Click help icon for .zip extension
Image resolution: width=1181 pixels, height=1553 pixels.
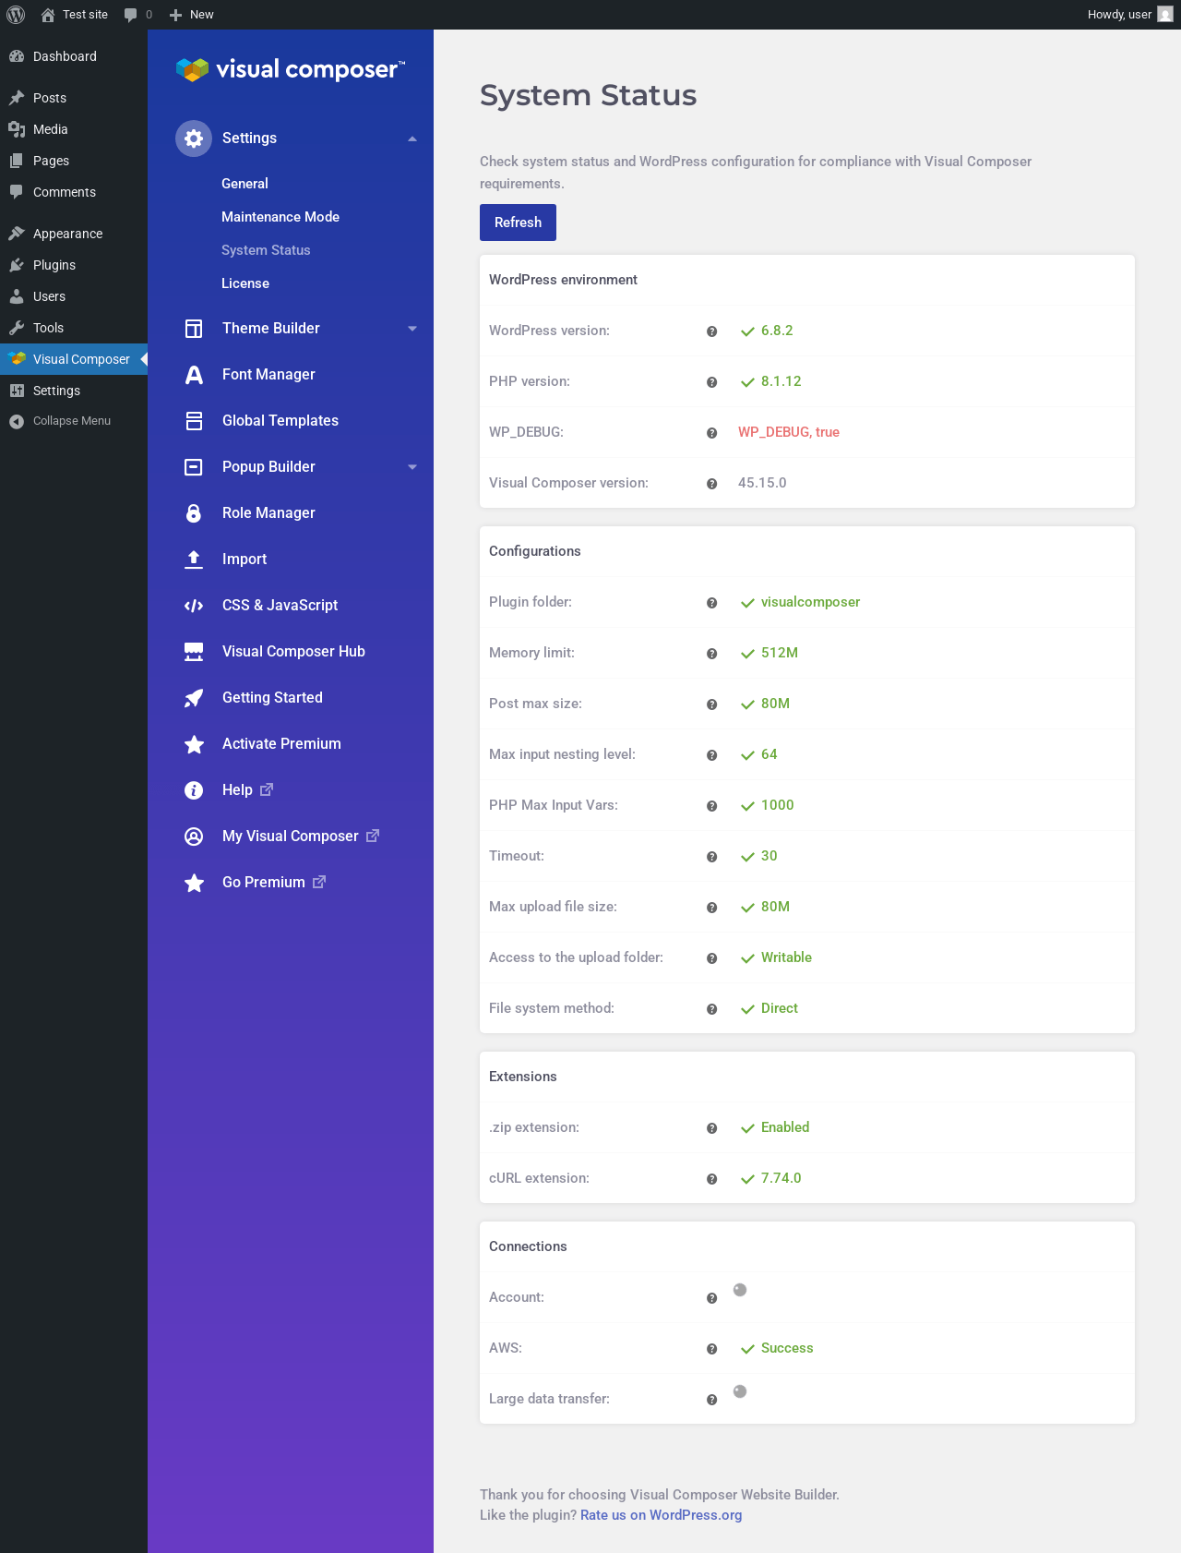pos(712,1128)
